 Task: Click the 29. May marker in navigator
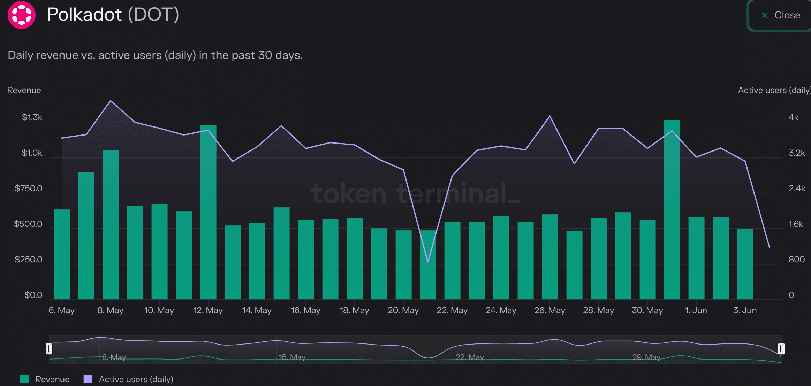pyautogui.click(x=646, y=357)
